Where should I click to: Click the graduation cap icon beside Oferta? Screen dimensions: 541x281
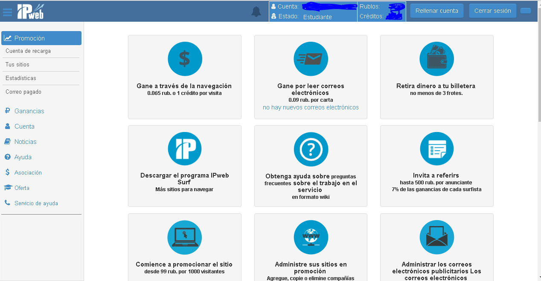[8, 188]
